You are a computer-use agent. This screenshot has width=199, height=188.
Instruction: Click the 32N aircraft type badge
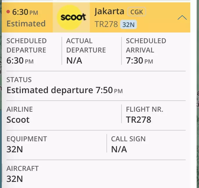pos(129,24)
